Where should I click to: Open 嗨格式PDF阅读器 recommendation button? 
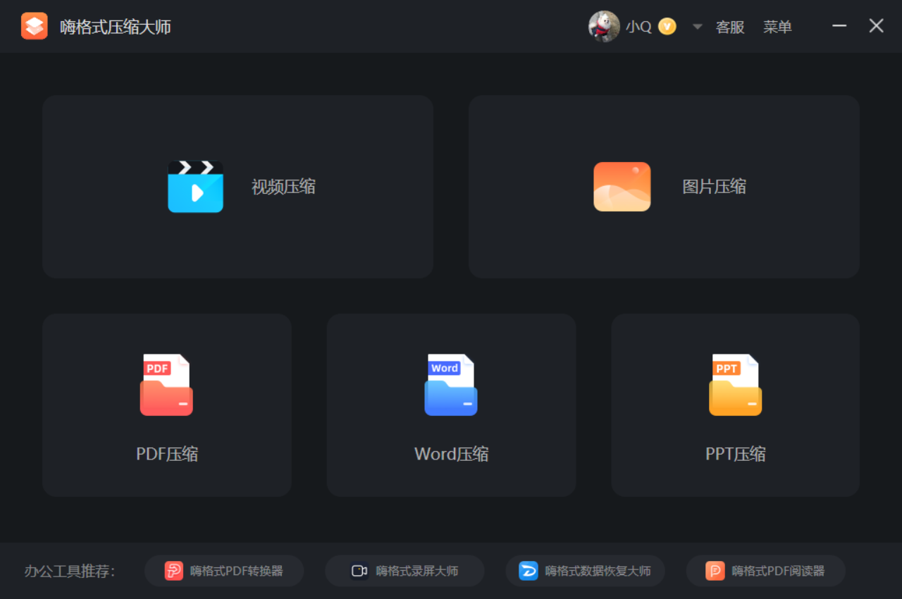765,571
